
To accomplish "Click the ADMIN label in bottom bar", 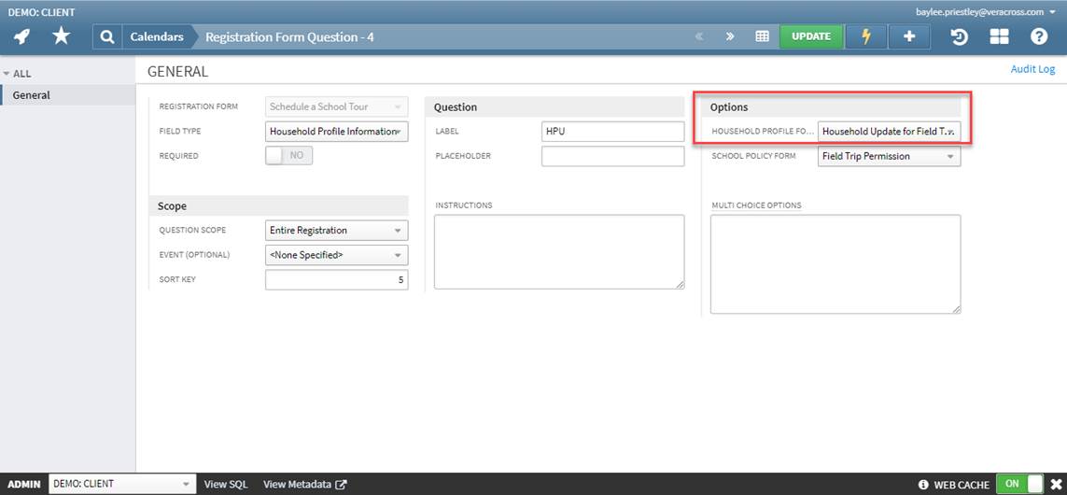I will (24, 485).
